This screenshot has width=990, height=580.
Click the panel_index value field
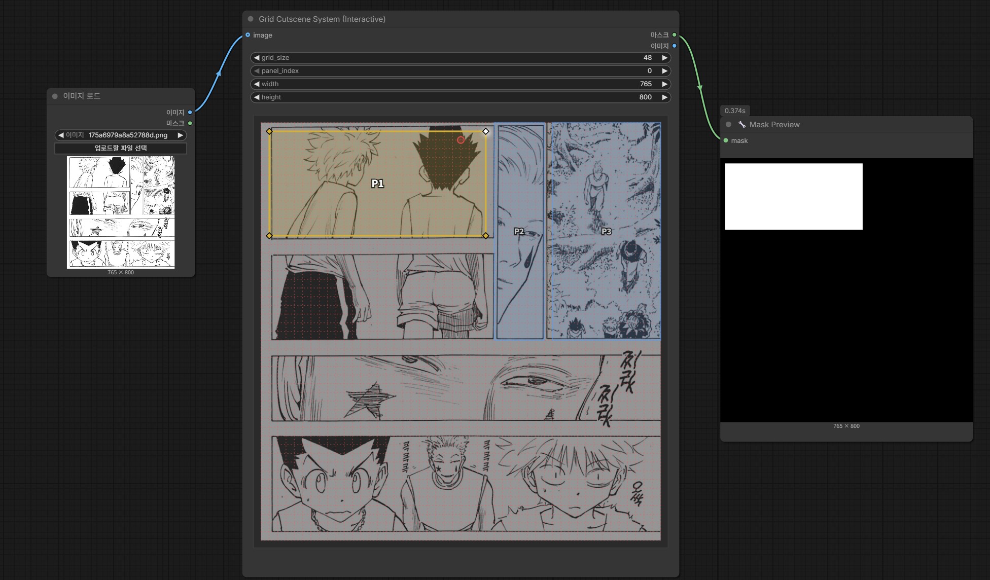461,71
